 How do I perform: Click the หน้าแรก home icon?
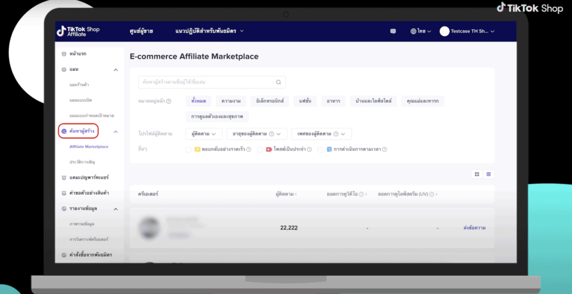point(64,54)
